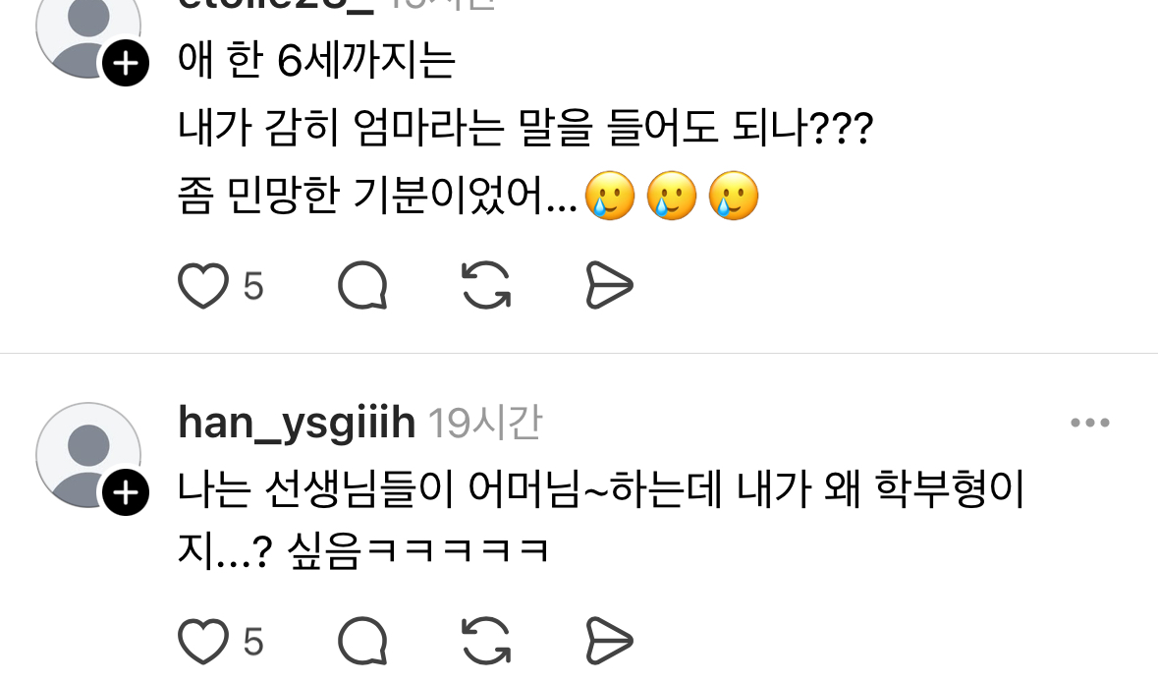Open han_ysgiiih's profile from the username
The width and height of the screenshot is (1158, 683).
pyautogui.click(x=297, y=423)
